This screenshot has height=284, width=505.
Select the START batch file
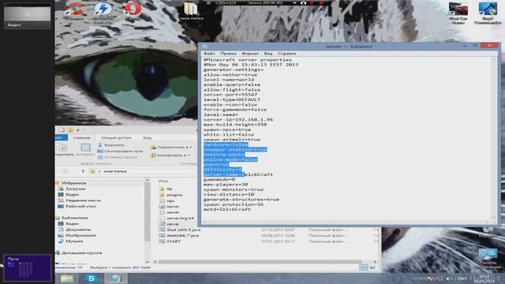tap(174, 241)
